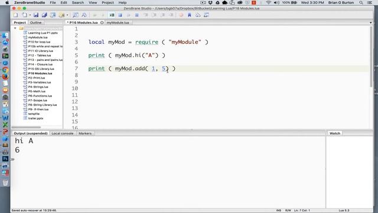The image size is (378, 213).
Task: Choose a project directory folder icon
Action: 61,15
